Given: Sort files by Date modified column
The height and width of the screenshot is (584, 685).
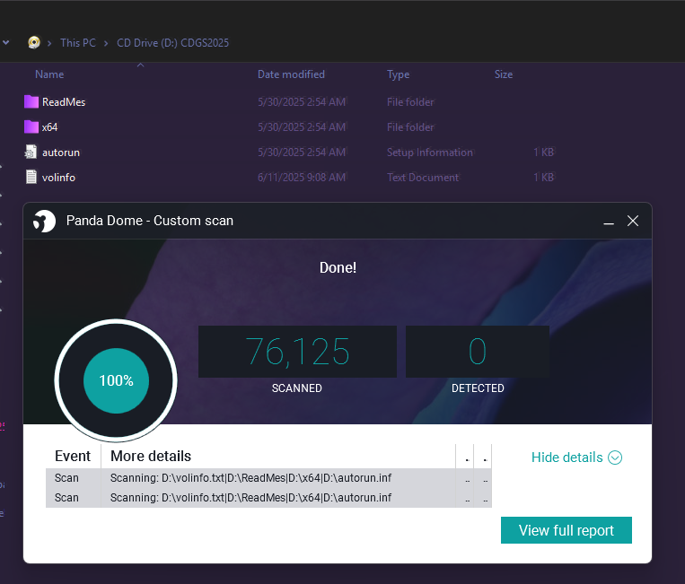Looking at the screenshot, I should (x=291, y=74).
